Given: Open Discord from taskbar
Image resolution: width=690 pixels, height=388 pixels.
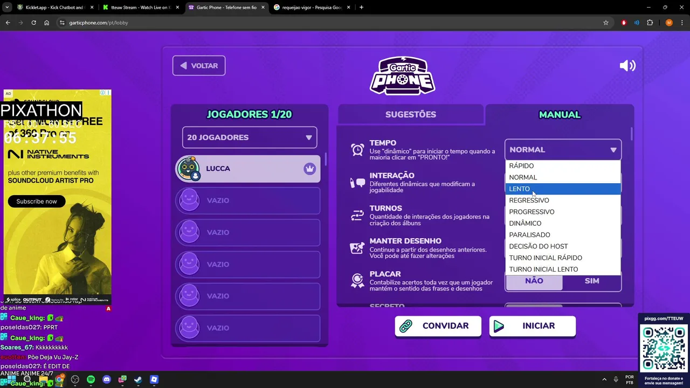Looking at the screenshot, I should click(x=107, y=380).
